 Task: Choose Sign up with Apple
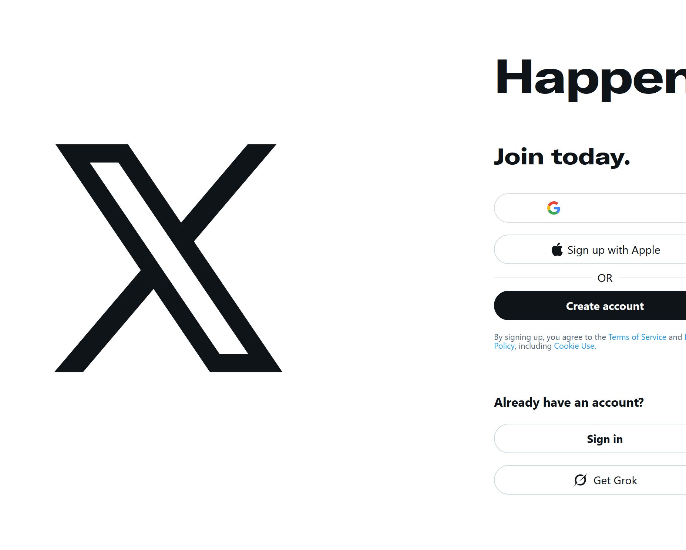point(613,250)
